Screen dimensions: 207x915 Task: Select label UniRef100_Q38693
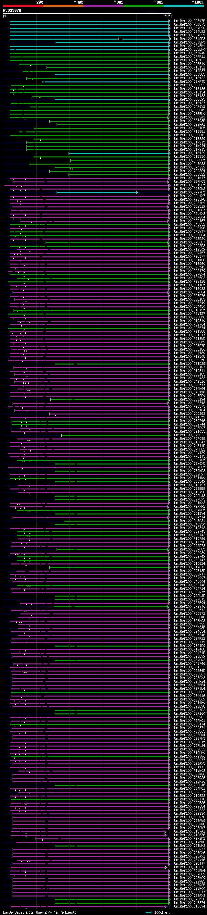190,99
